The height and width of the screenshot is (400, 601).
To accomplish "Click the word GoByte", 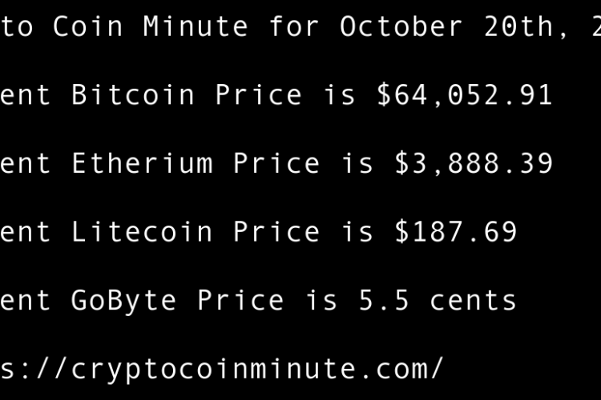I will (x=124, y=301).
